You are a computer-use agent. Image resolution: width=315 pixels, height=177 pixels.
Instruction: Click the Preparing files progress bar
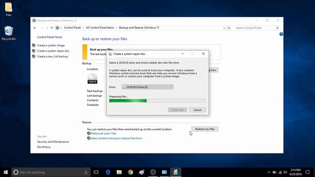click(157, 101)
